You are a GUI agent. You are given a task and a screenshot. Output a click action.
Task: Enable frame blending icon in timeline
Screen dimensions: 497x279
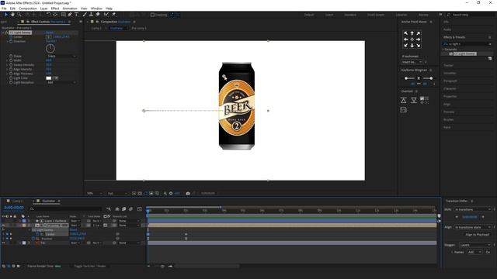click(124, 209)
